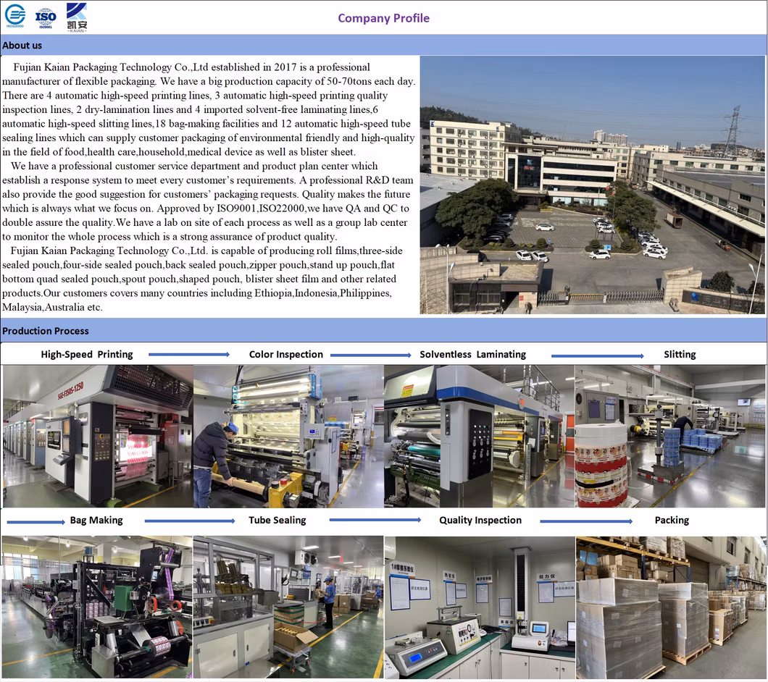
Task: Click the Packing step label
Action: [x=672, y=521]
